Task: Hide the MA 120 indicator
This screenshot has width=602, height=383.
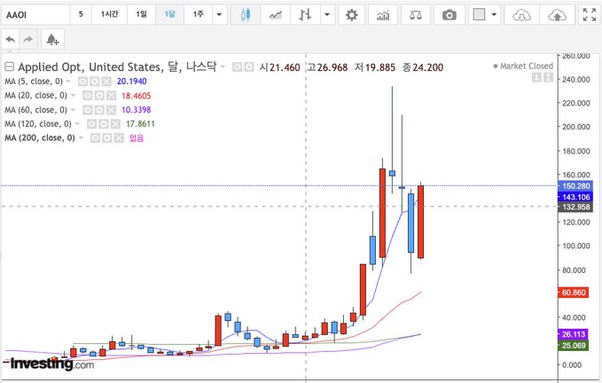Action: tap(91, 124)
